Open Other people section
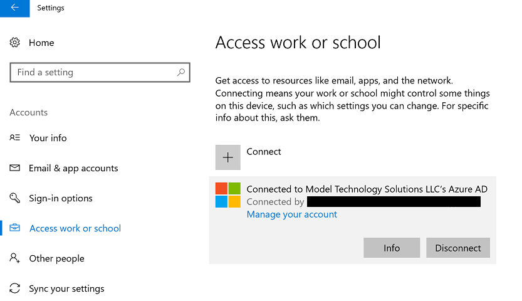Viewport: 522px width, 301px height. (56, 258)
